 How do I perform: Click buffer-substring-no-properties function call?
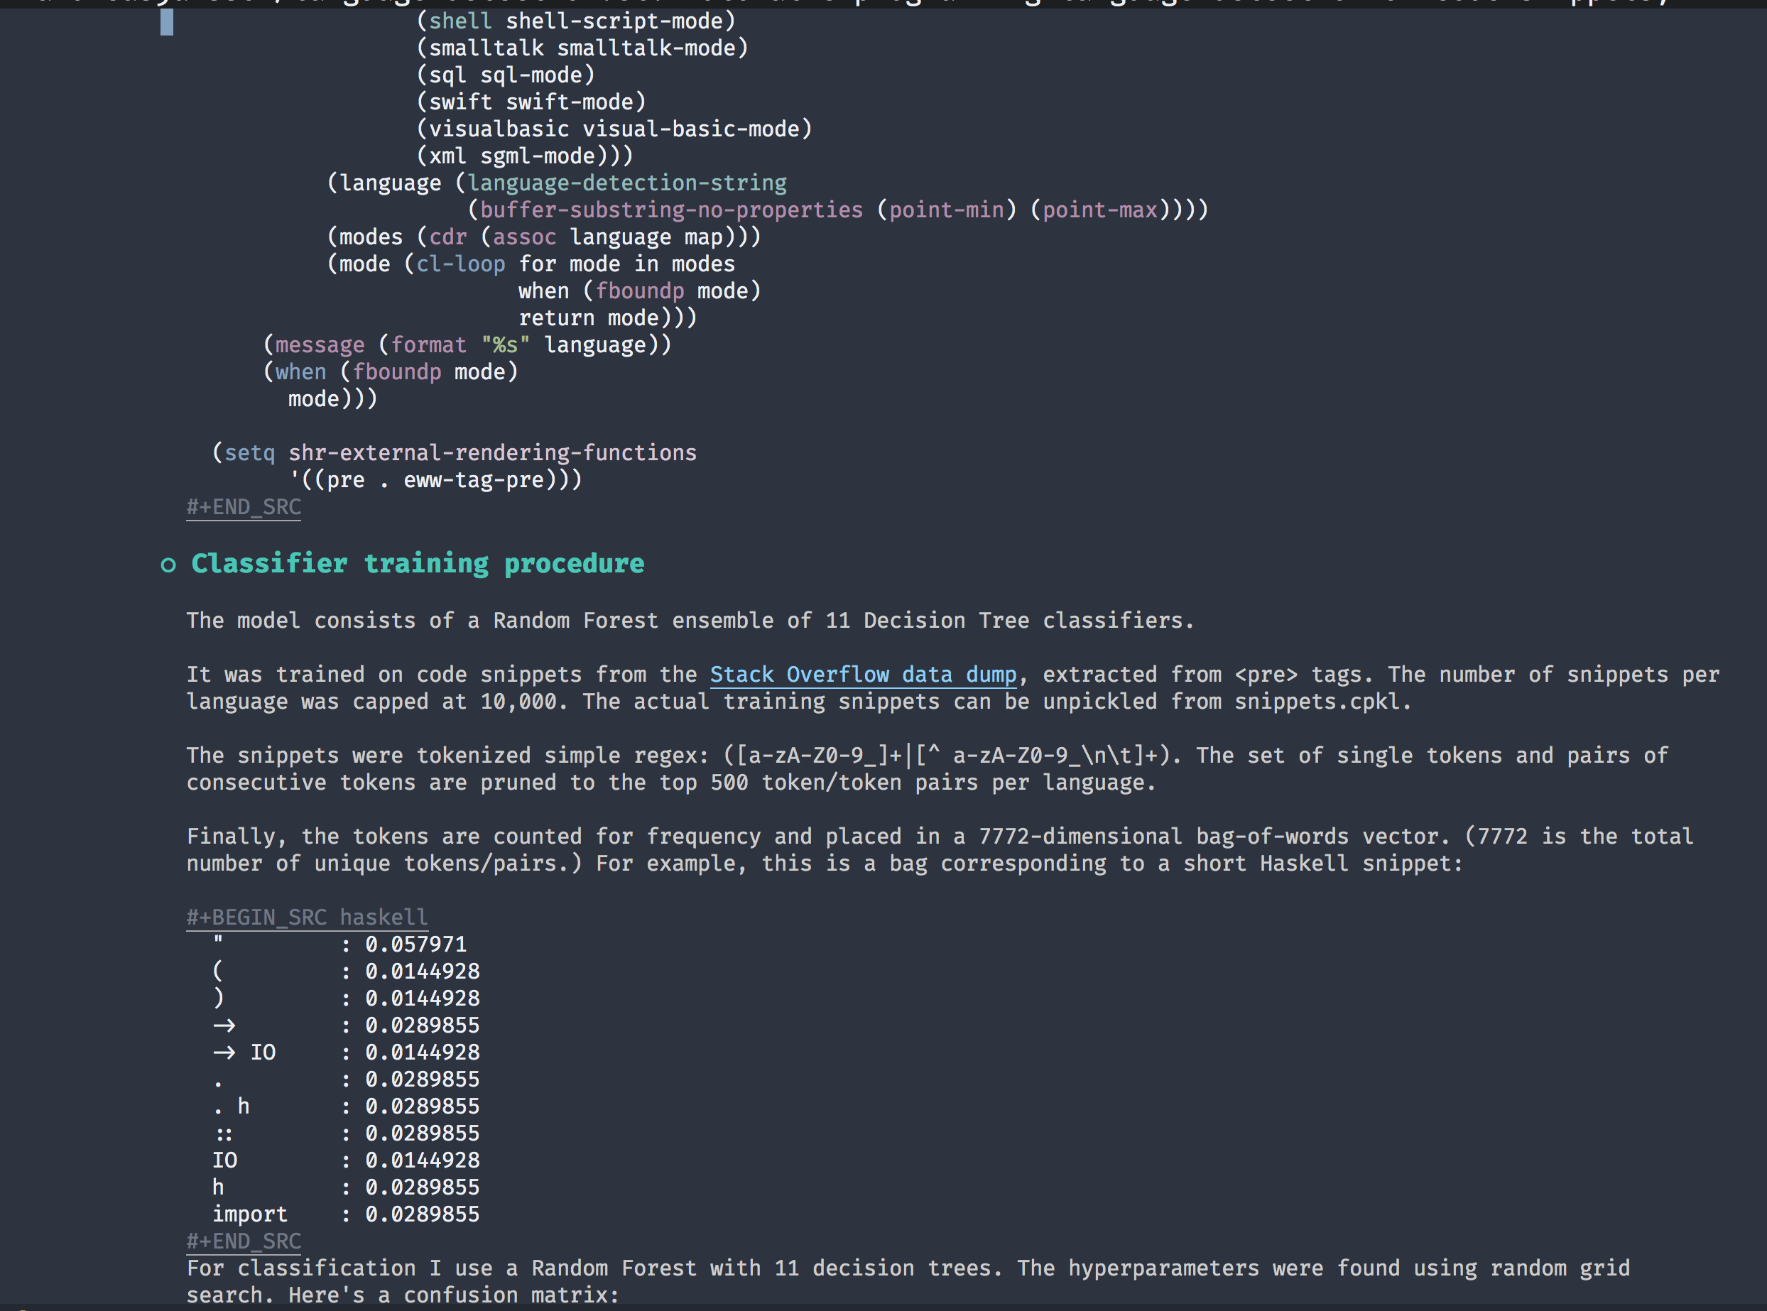[x=671, y=210]
